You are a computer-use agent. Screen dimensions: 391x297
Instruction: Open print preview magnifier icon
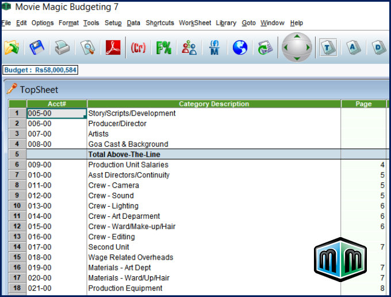(x=87, y=47)
